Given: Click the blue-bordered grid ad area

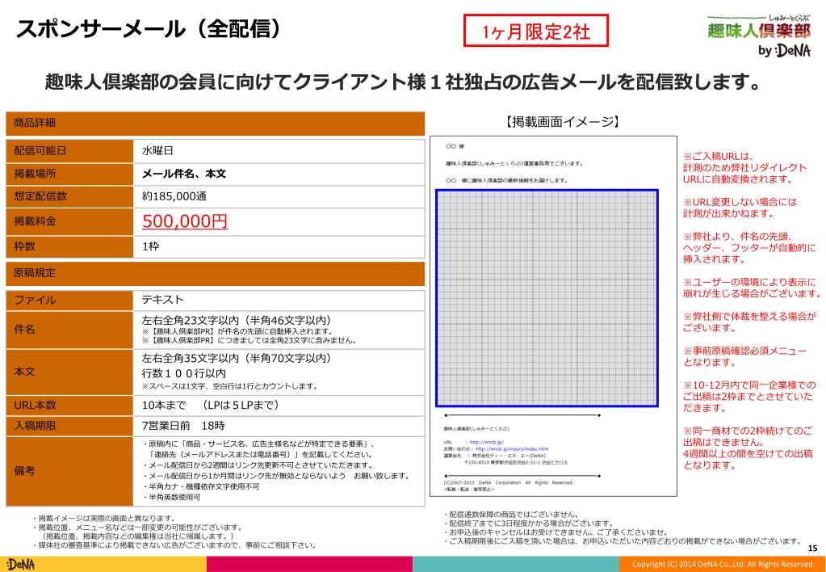Looking at the screenshot, I should [547, 298].
